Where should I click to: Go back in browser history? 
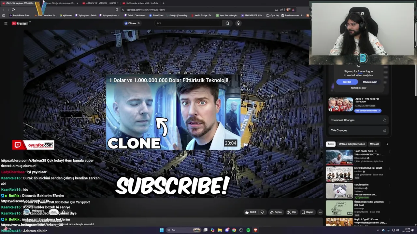[4, 10]
